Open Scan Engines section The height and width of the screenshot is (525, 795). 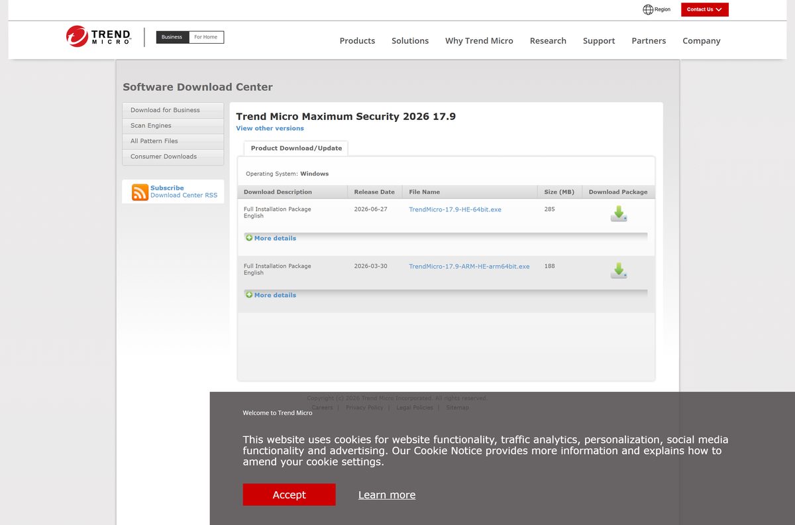pyautogui.click(x=173, y=125)
